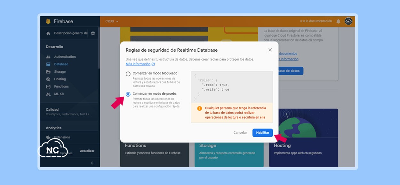Select the Database sidebar icon
Screen dimensions: 400x185
48,64
